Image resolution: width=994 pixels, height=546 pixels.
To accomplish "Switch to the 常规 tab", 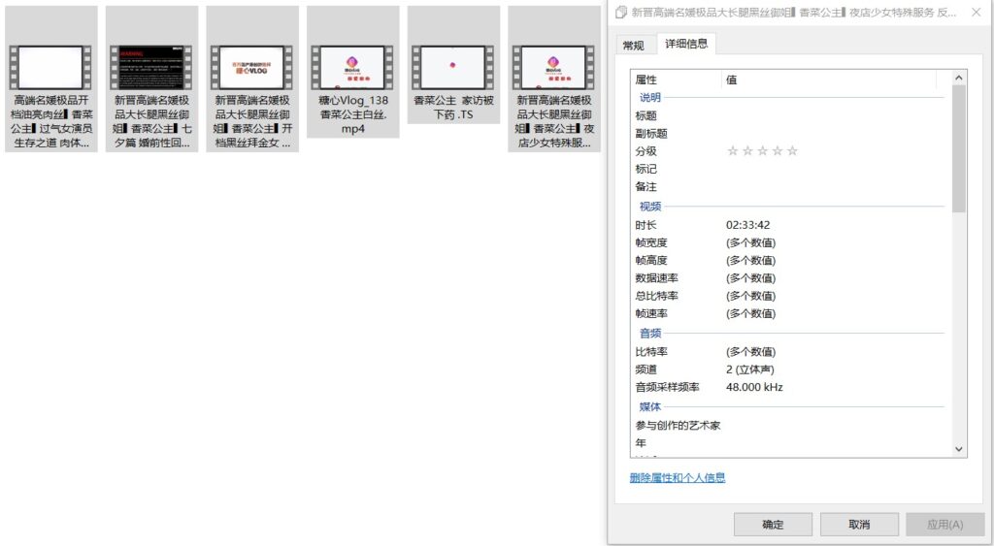I will pyautogui.click(x=633, y=46).
